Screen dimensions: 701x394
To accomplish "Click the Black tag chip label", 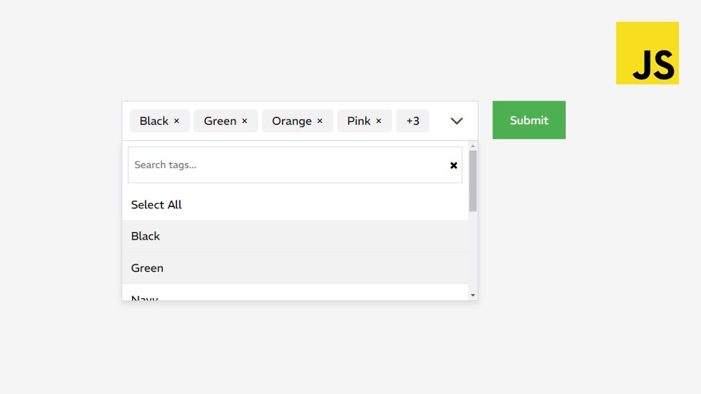I will tap(153, 121).
